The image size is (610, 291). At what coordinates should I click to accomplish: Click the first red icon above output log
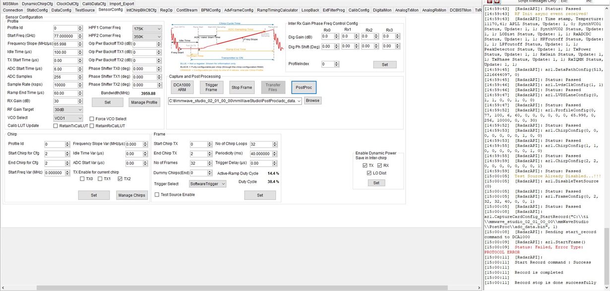[488, 2]
